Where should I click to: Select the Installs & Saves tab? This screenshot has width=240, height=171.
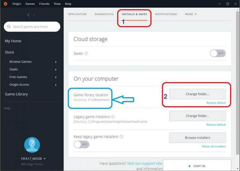tap(134, 14)
